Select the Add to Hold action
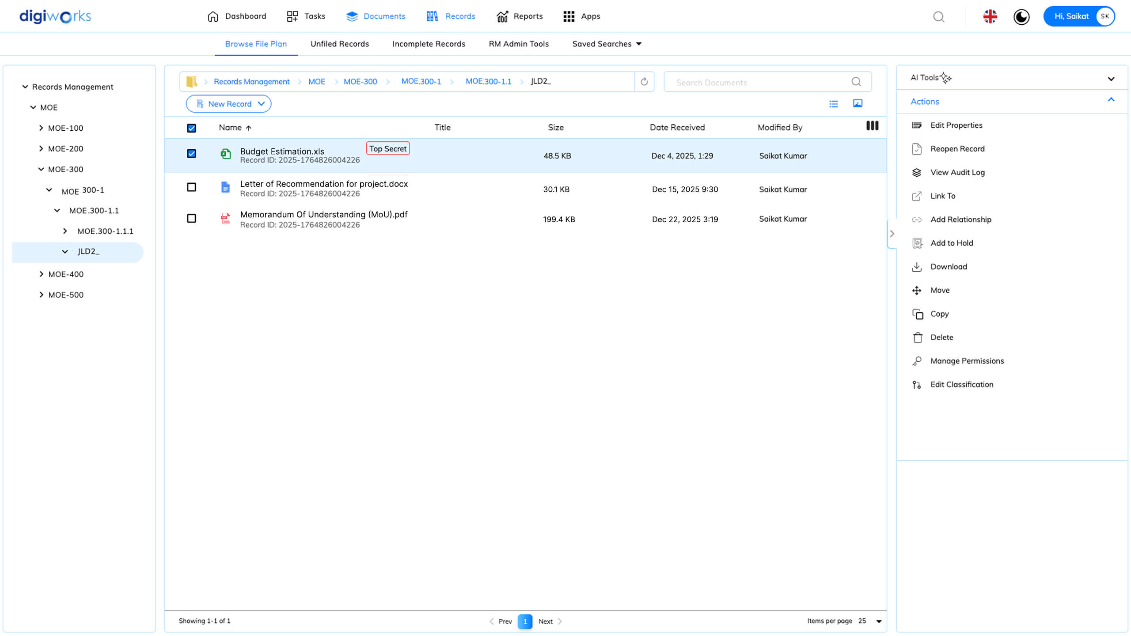Image resolution: width=1131 pixels, height=636 pixels. click(x=952, y=243)
